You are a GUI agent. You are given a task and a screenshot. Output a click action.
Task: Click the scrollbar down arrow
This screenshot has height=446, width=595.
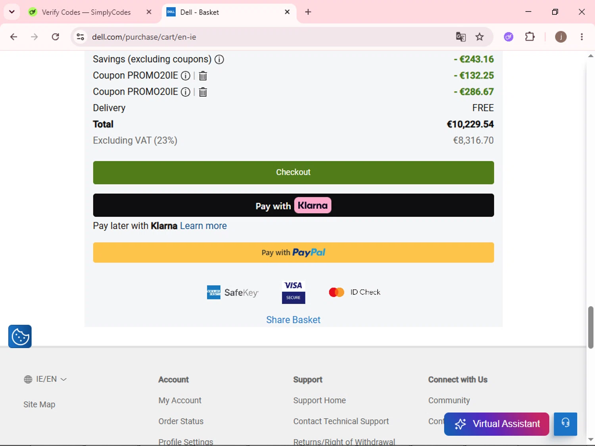pos(591,439)
